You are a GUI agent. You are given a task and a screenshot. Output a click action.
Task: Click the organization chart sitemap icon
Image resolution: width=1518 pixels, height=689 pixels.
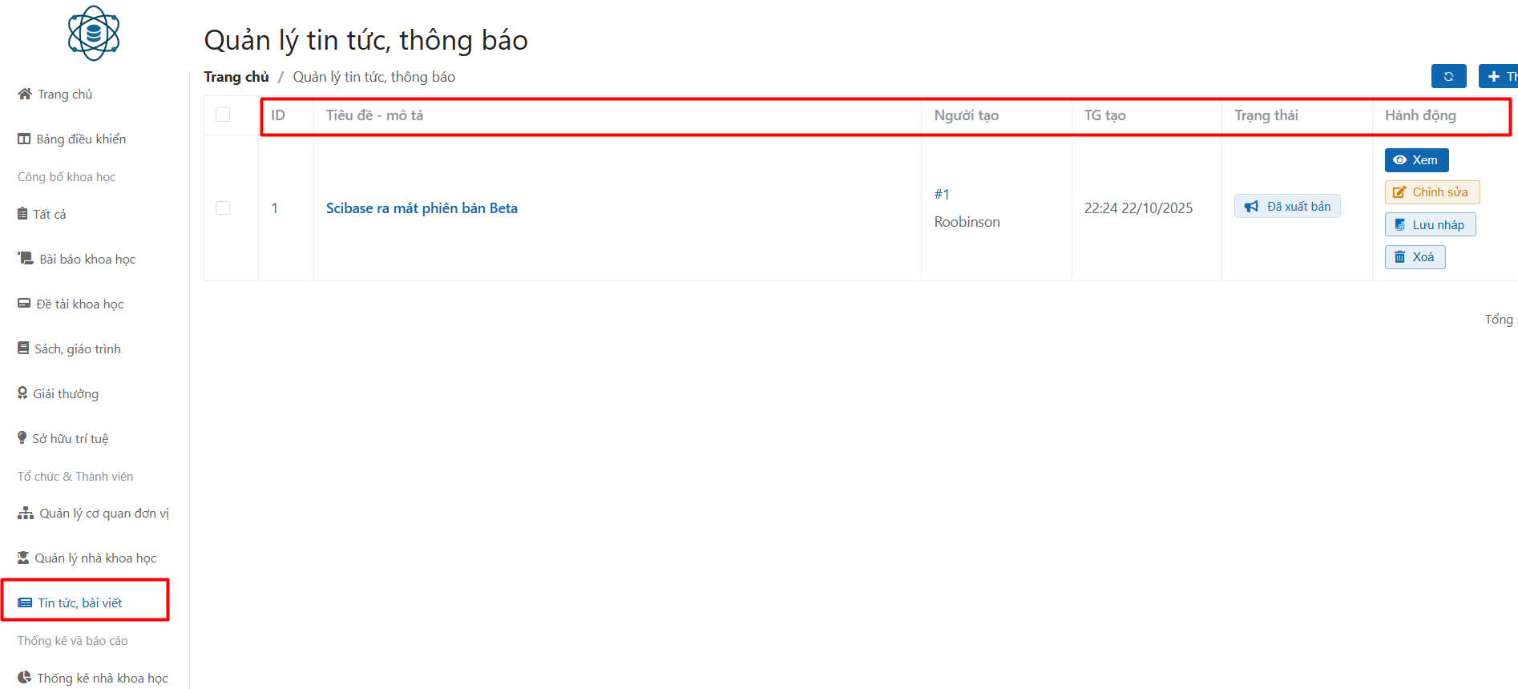[26, 513]
